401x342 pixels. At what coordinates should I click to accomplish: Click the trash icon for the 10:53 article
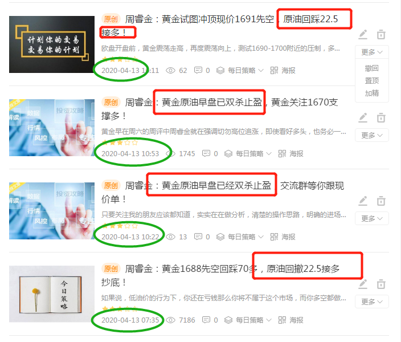[381, 117]
